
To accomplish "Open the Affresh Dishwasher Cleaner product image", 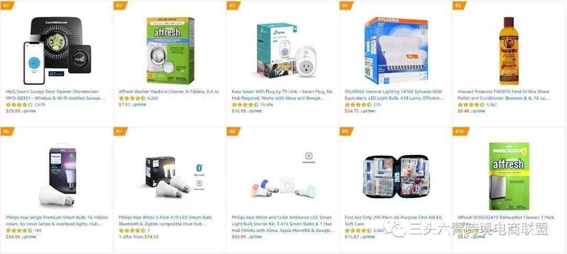I will pos(509,176).
